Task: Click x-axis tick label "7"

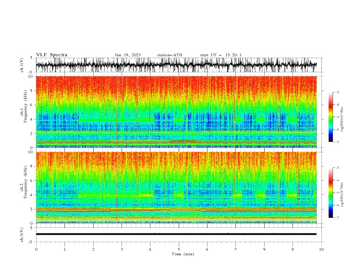Action: click(x=236, y=249)
